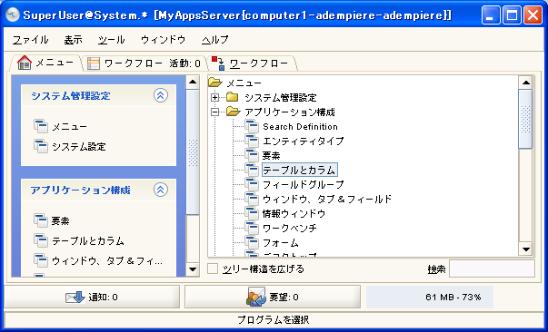548x332 pixels.
Task: Click 情報ウィンドウ window icon in tree
Action: pos(252,213)
